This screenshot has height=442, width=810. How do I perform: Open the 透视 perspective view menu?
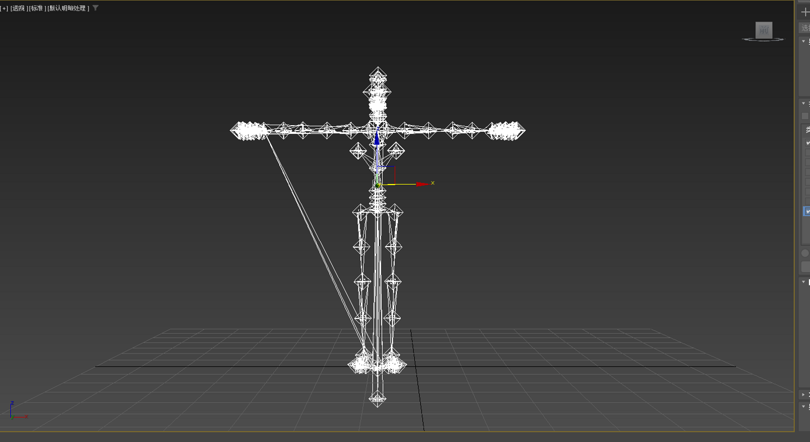(19, 8)
